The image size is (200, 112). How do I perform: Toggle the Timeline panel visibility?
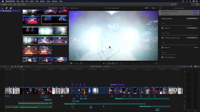(x=184, y=4)
